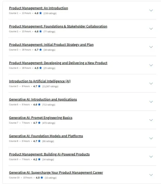Viewport: 161px width, 184px height.
Task: Expand the Product Management: An Introduction chevron
Action: (x=151, y=10)
